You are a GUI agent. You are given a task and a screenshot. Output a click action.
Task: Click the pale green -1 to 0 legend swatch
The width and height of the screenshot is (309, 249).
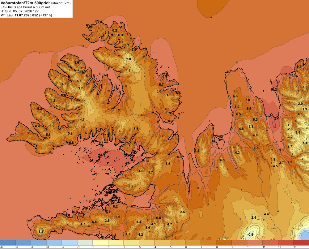[x=85, y=243]
